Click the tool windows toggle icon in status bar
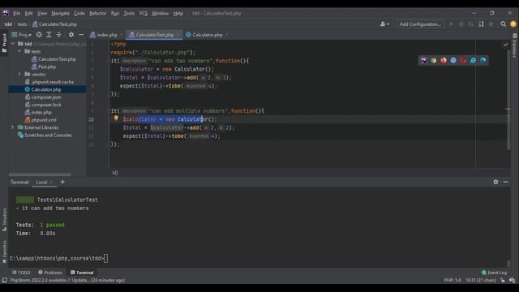The image size is (519, 292). (x=4, y=281)
